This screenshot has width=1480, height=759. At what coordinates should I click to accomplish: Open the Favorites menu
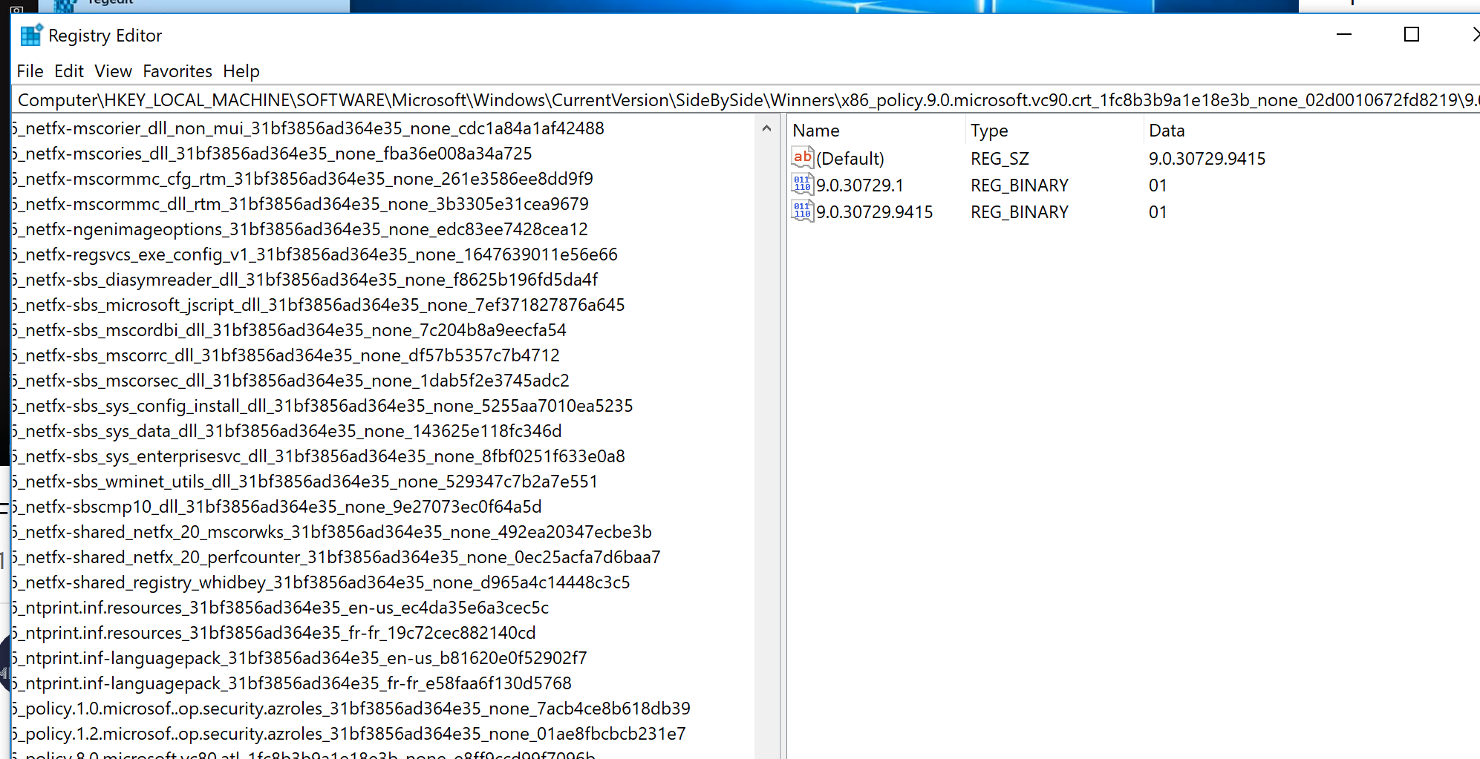(177, 71)
